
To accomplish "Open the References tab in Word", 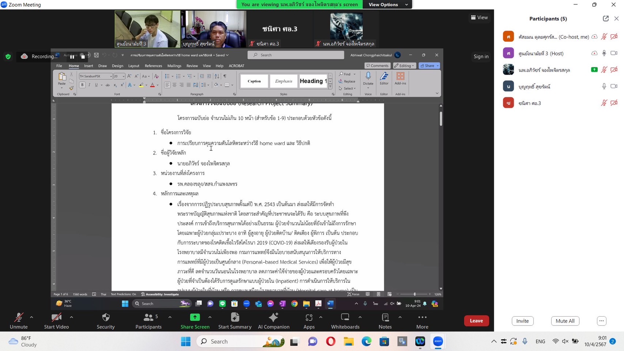I will [154, 66].
